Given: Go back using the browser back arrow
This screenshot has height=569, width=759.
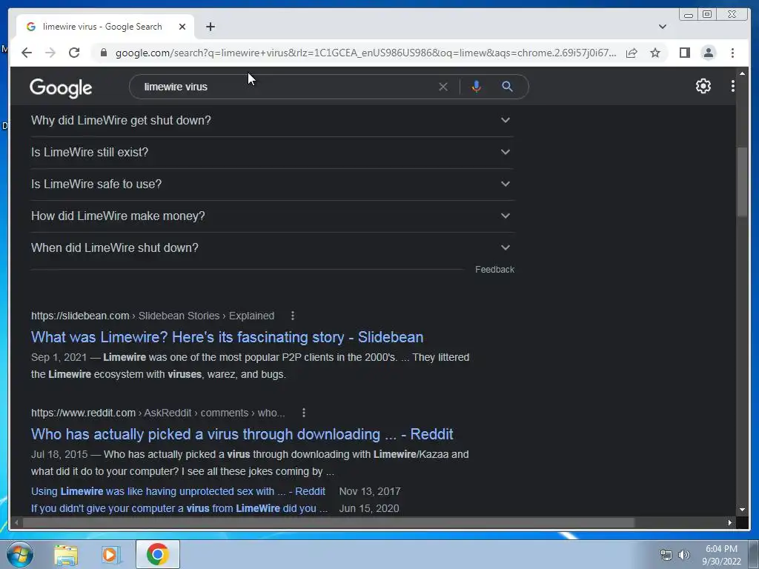Looking at the screenshot, I should (x=27, y=53).
